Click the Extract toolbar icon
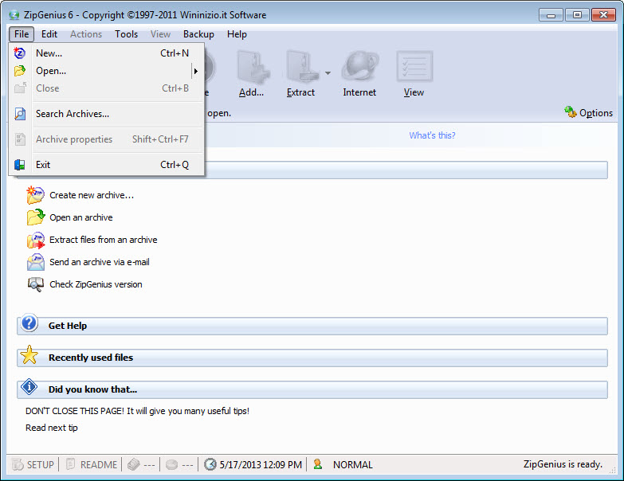The image size is (624, 481). pyautogui.click(x=302, y=66)
